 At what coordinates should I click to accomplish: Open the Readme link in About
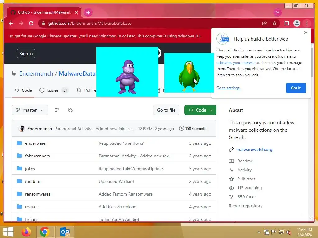(x=241, y=161)
